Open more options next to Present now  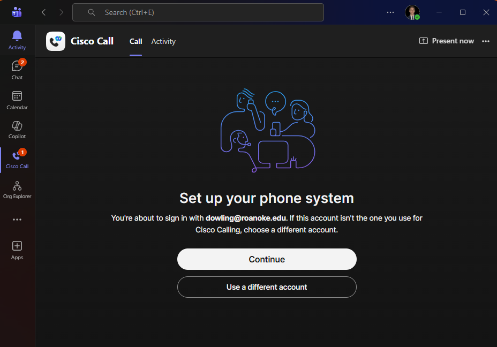coord(486,41)
